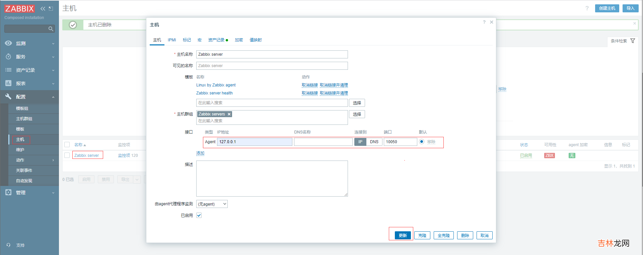Click the support headset icon

(8, 245)
